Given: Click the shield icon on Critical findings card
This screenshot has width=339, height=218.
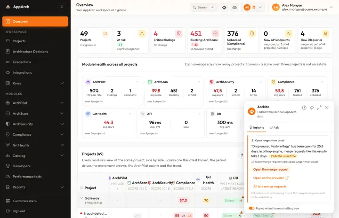Looking at the screenshot, I should [178, 33].
